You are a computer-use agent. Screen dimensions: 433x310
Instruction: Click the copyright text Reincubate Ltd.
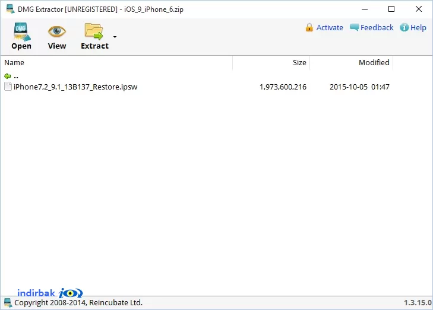[x=78, y=302]
